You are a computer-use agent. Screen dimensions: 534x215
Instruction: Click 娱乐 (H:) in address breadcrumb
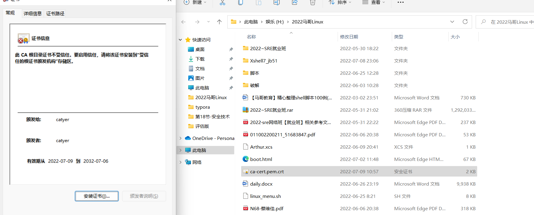pyautogui.click(x=275, y=22)
